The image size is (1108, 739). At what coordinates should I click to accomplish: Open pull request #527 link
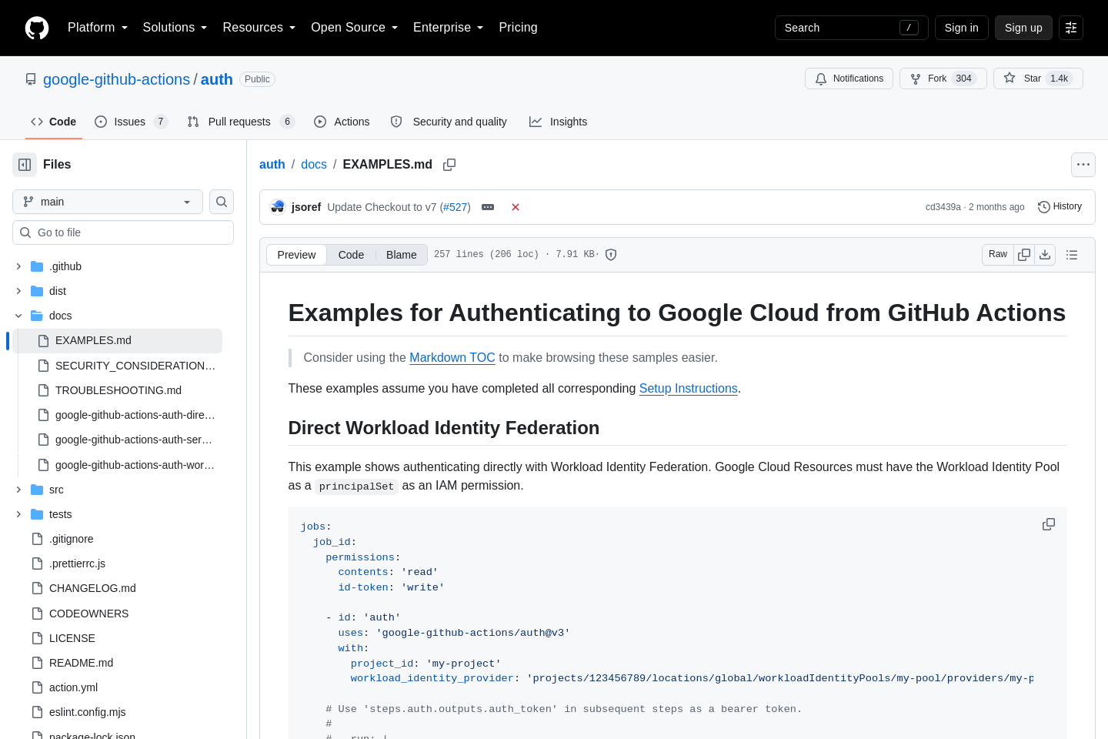coord(456,207)
